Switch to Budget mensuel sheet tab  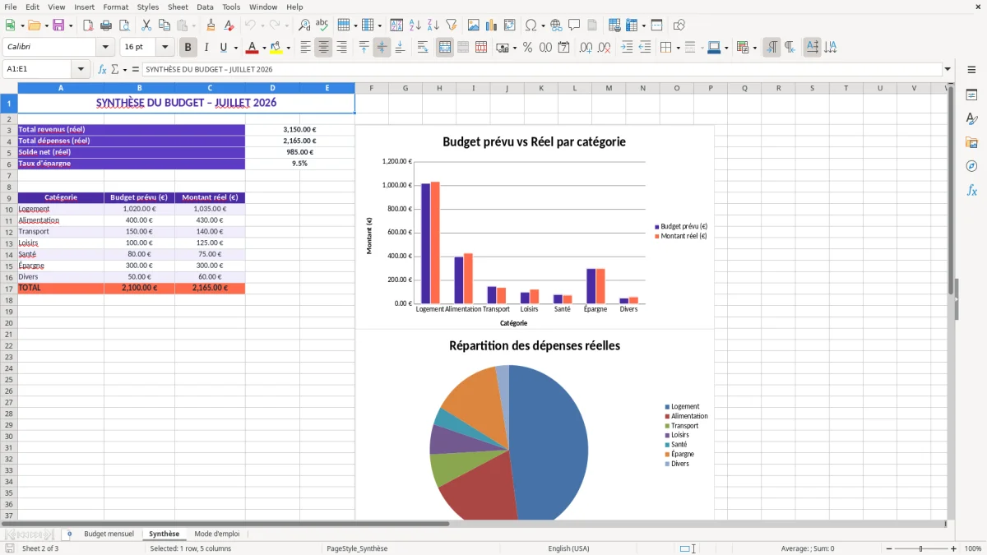click(x=109, y=534)
